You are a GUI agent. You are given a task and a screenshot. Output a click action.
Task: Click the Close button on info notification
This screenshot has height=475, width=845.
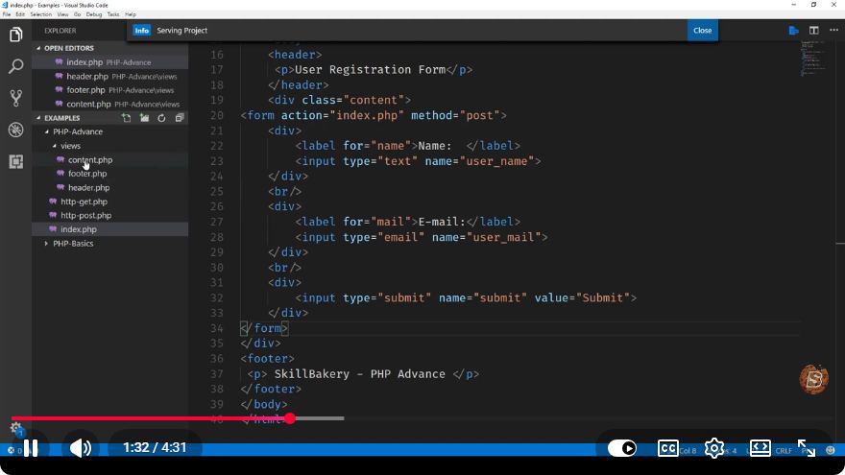click(702, 31)
